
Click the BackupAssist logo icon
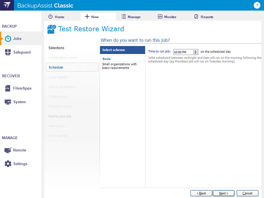(x=7, y=5)
